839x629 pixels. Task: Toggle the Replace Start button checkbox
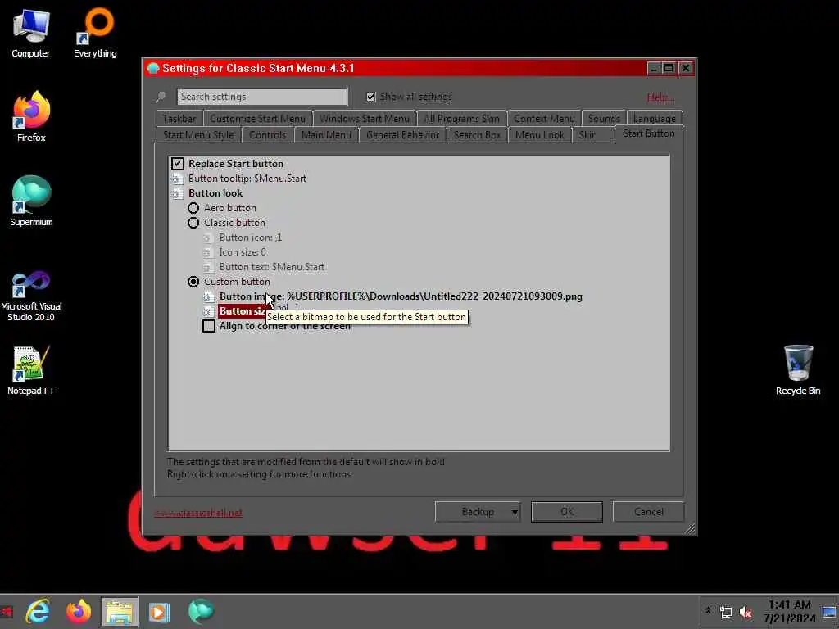pyautogui.click(x=178, y=164)
